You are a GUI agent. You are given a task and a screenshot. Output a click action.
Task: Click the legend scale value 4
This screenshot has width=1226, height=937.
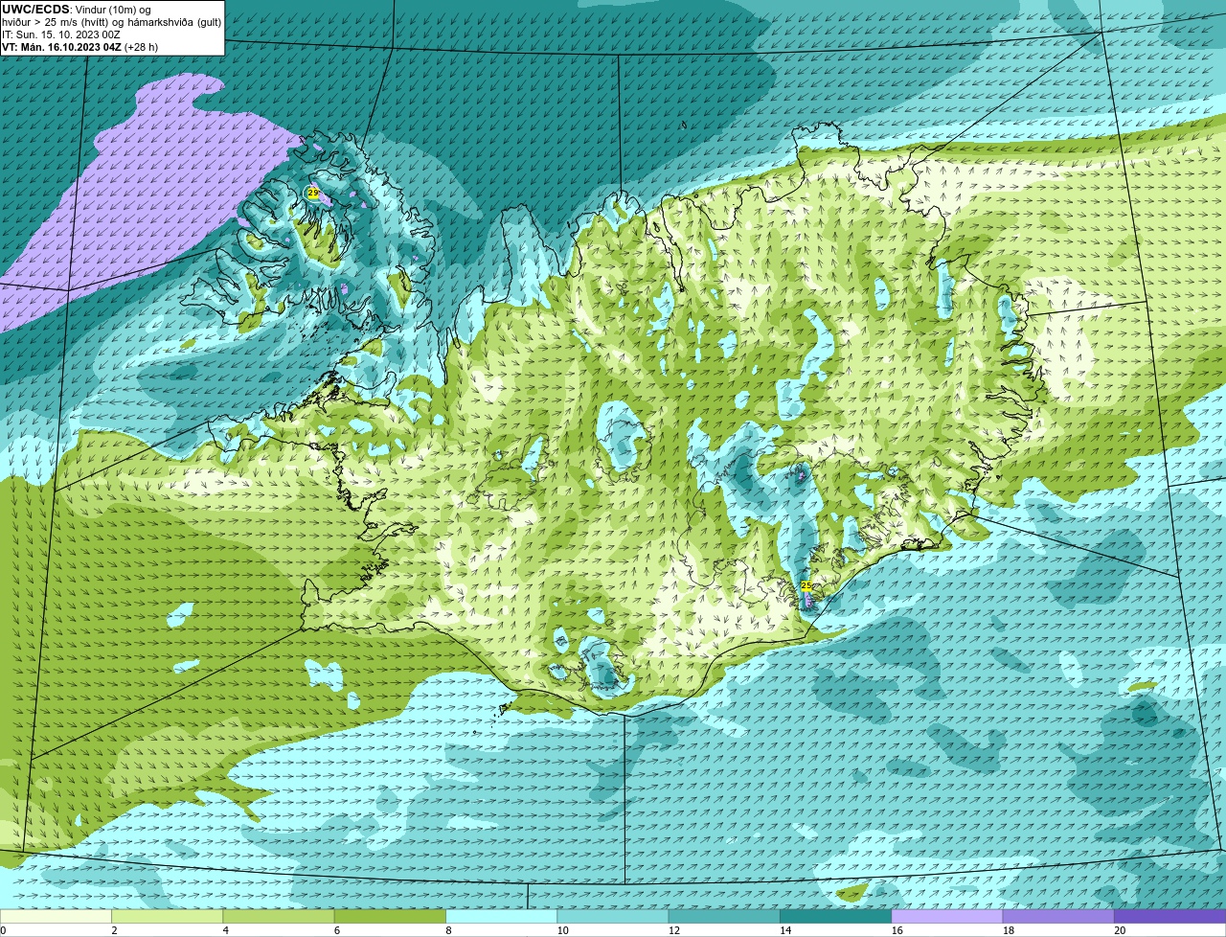point(226,930)
